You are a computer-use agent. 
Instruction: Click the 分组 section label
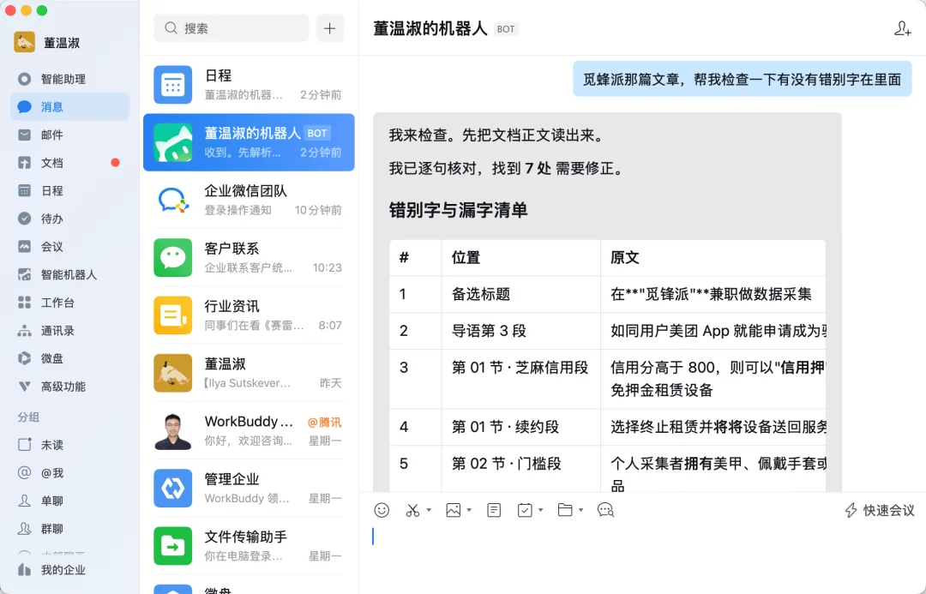point(28,417)
